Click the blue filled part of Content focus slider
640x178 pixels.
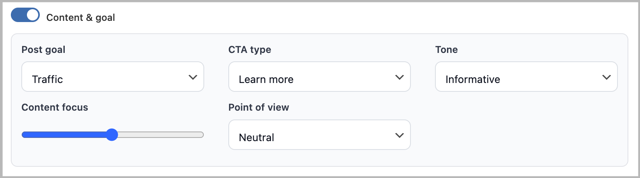click(60, 135)
